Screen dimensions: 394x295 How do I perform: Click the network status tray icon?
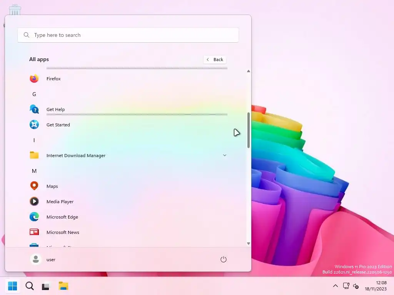click(346, 286)
